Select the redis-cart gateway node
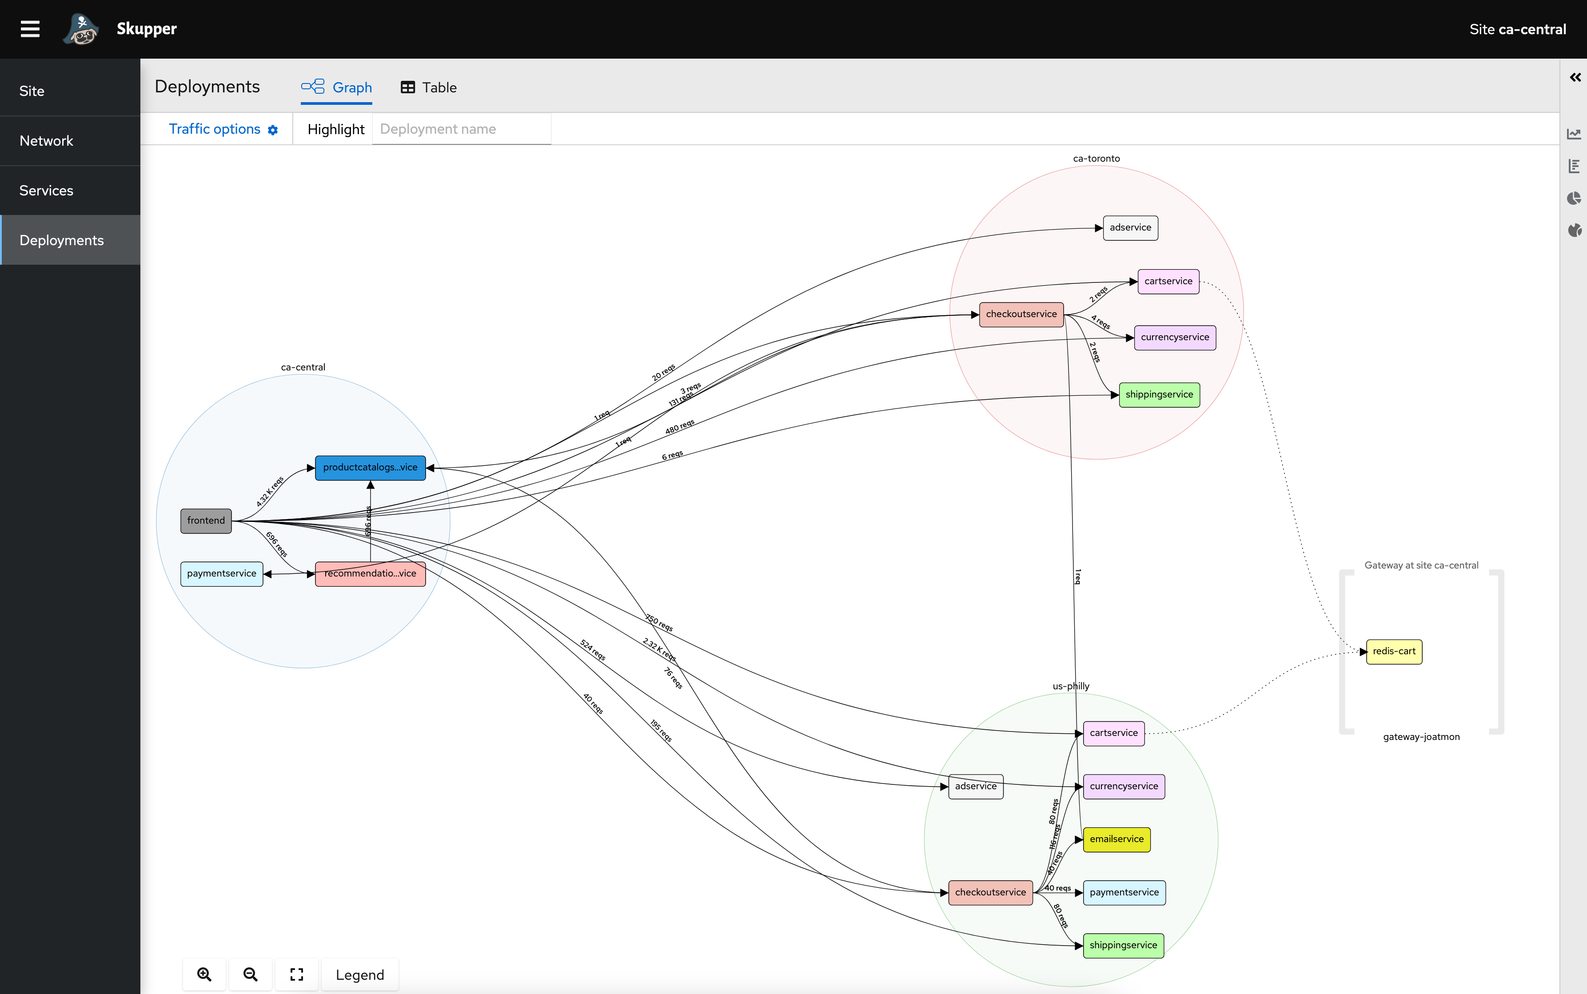The height and width of the screenshot is (994, 1587). [x=1394, y=652]
